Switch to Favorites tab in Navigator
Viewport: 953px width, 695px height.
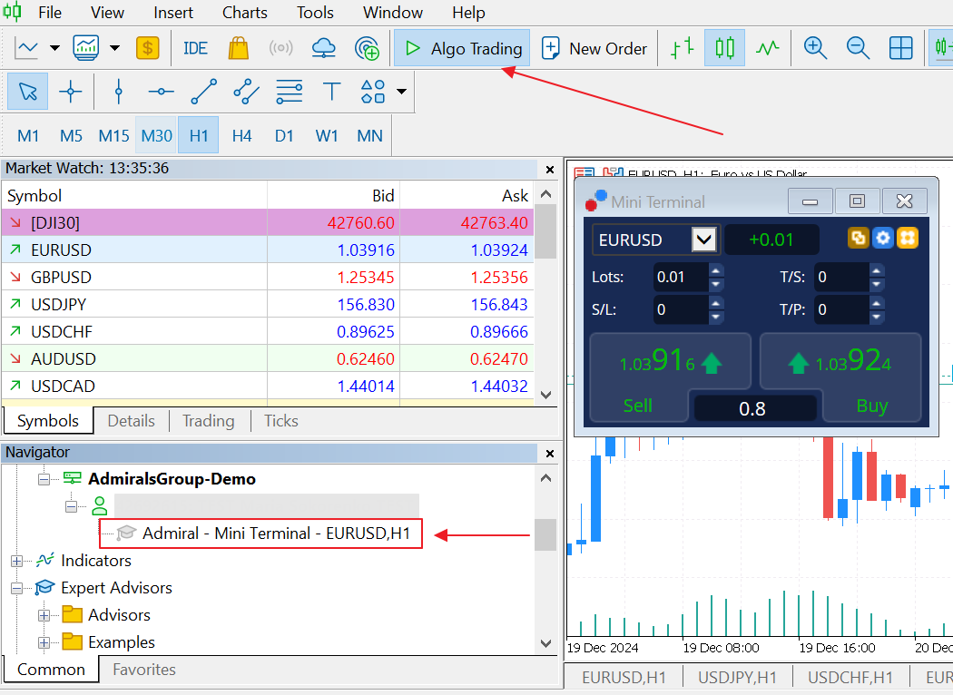(x=144, y=670)
